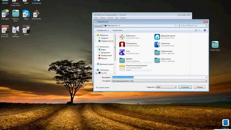This screenshot has height=130, width=231.
Task: Launch the Skype desktop shortcut
Action: pyautogui.click(x=26, y=15)
